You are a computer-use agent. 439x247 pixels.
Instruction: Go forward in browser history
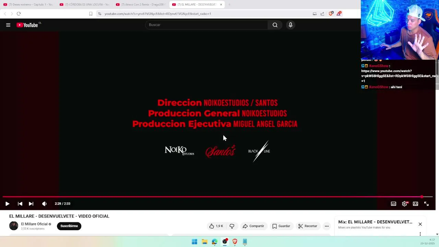tap(11, 14)
